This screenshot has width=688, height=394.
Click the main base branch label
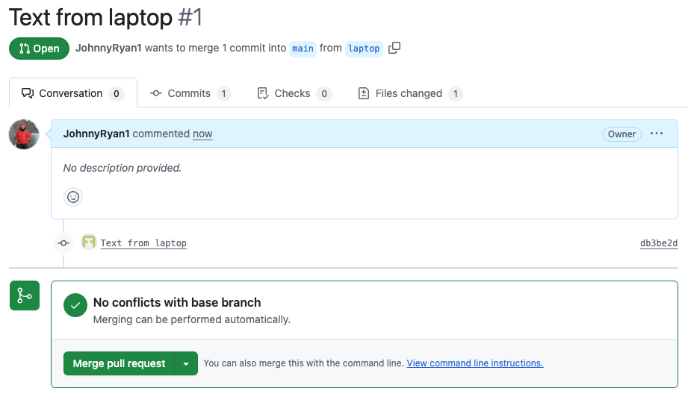coord(303,49)
